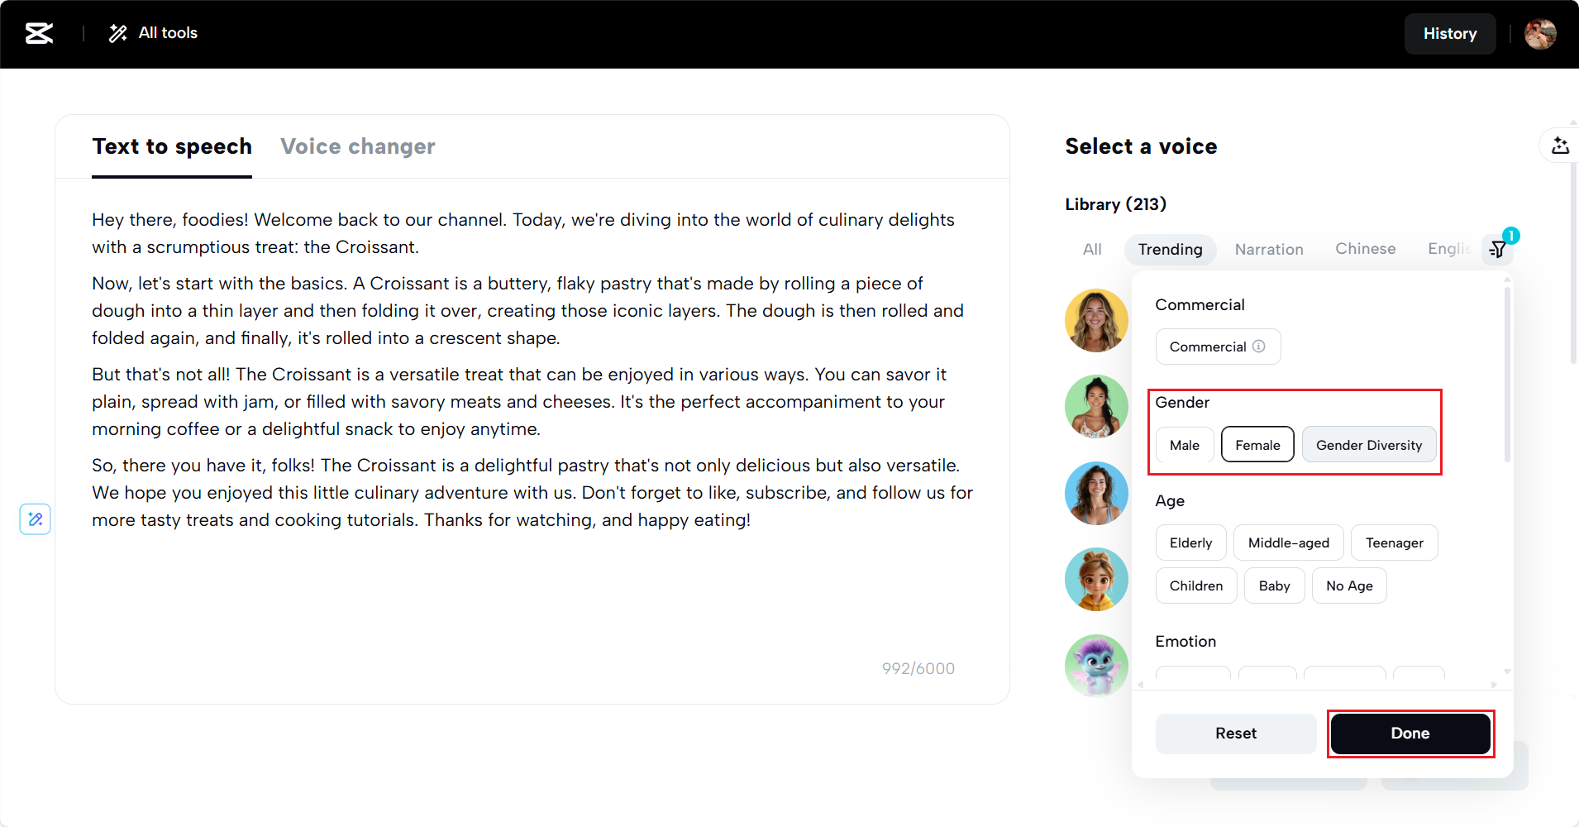Open the voice filter funnel icon
The height and width of the screenshot is (827, 1579).
pyautogui.click(x=1498, y=249)
